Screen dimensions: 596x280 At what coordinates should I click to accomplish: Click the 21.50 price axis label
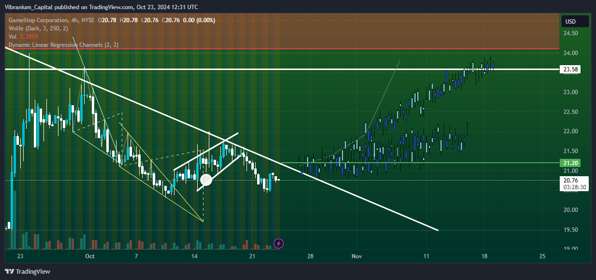(571, 151)
